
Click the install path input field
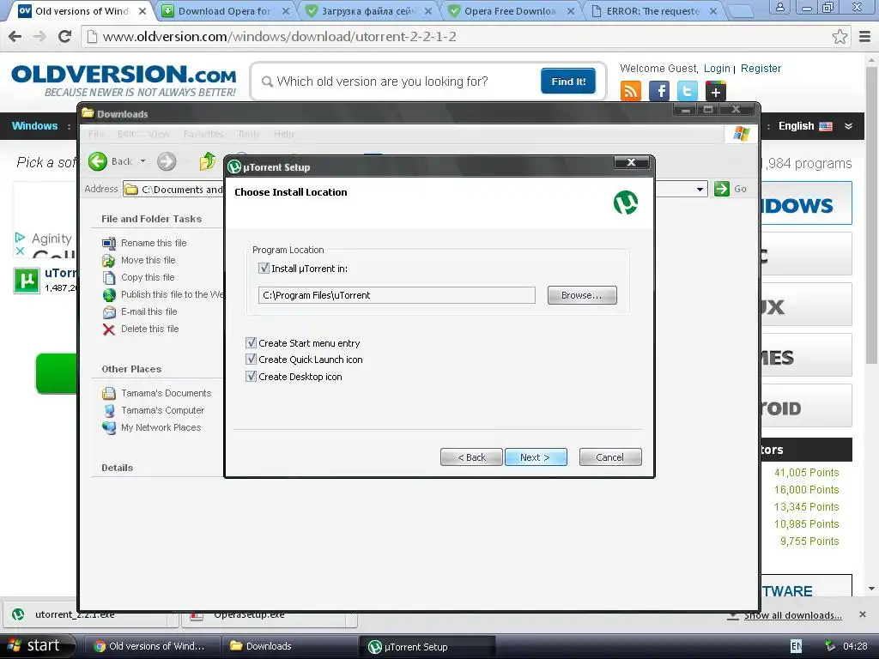coord(397,295)
